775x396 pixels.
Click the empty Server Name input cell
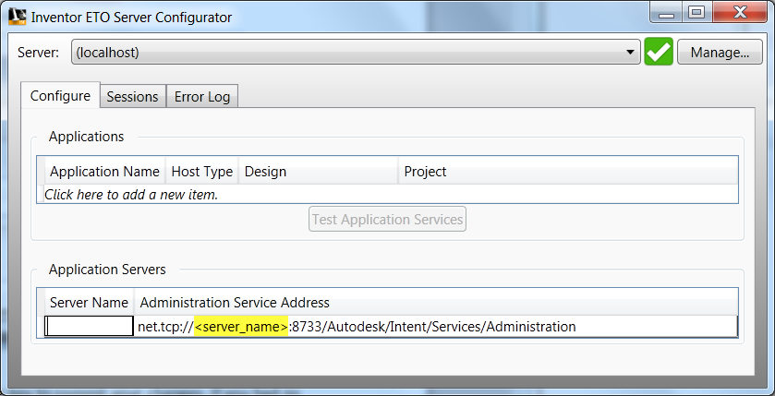90,326
